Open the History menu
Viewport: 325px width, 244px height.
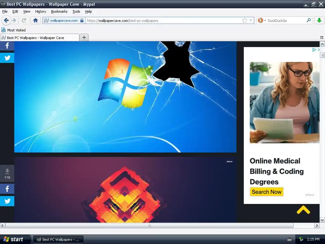pos(41,11)
